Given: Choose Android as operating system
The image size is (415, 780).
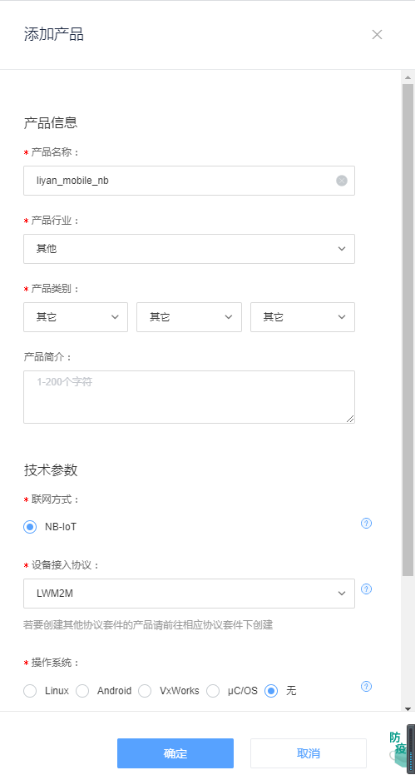Looking at the screenshot, I should pos(82,691).
